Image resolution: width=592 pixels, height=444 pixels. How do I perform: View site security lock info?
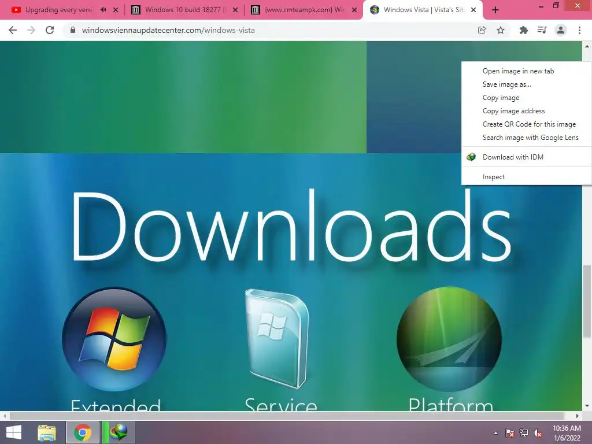coord(73,30)
